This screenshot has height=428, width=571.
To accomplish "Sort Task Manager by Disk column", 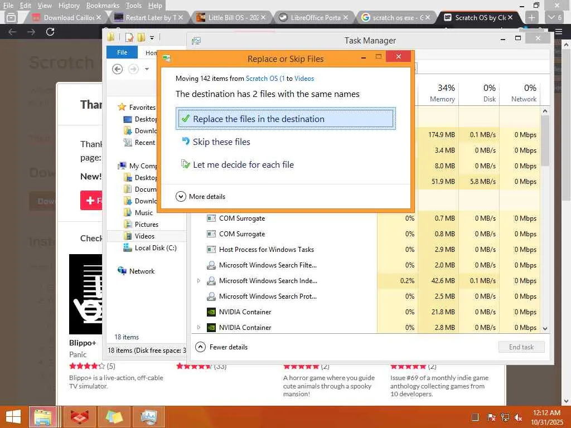I will click(x=479, y=93).
